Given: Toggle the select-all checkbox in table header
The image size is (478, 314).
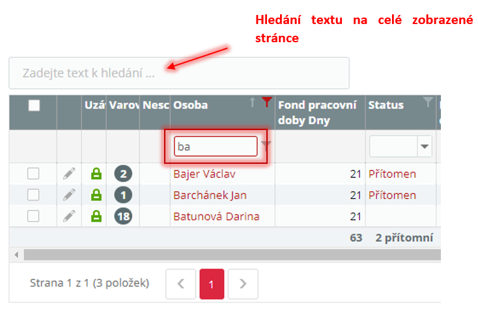Looking at the screenshot, I should 34,105.
